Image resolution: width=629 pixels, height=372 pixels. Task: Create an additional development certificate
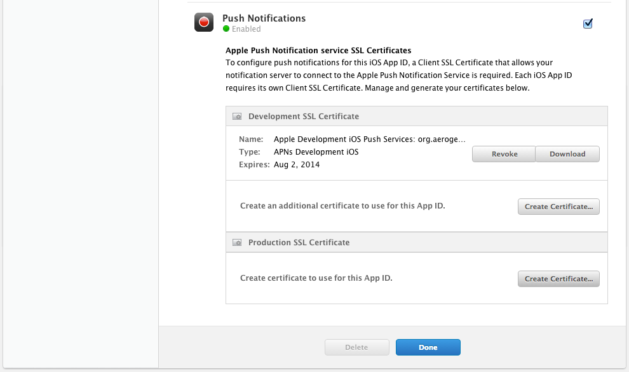tap(558, 206)
